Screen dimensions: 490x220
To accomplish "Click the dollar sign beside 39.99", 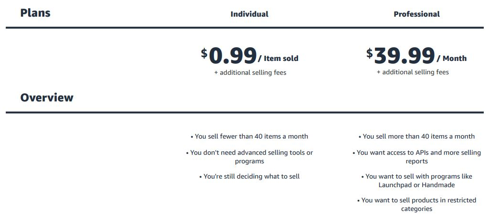I will [x=370, y=53].
